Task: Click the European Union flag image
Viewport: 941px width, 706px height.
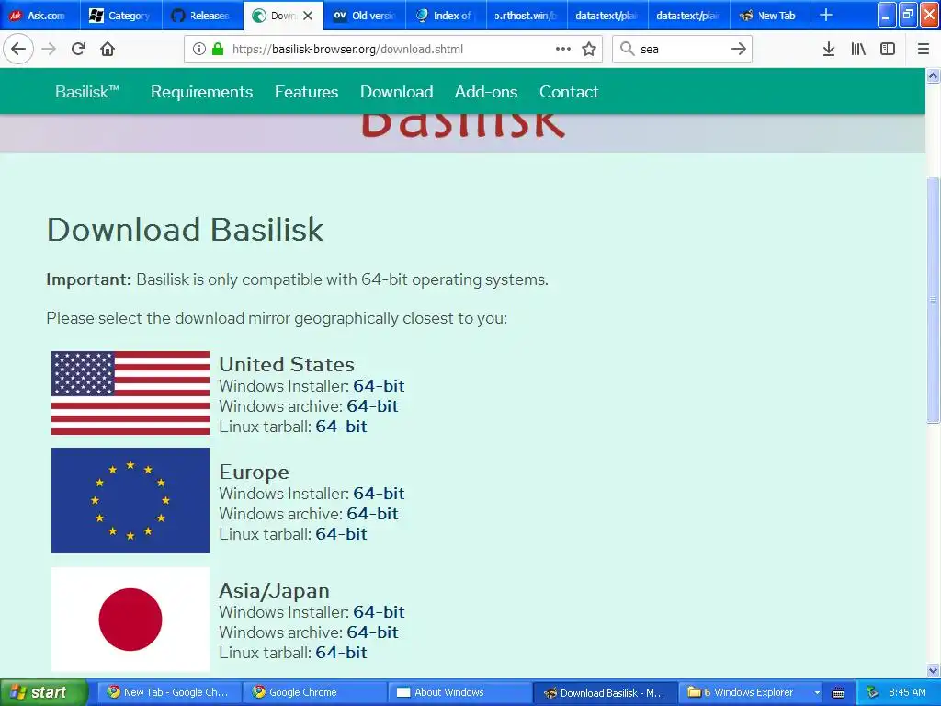Action: [x=130, y=500]
